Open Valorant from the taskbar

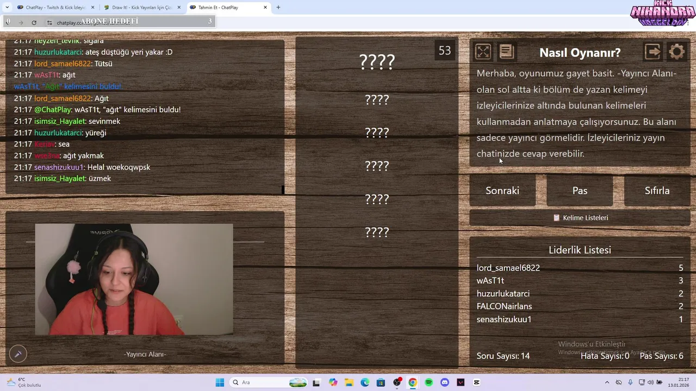(x=461, y=382)
